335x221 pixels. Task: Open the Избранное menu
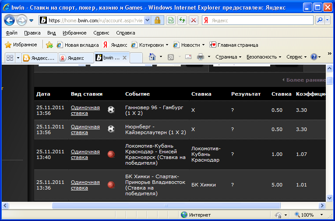tap(74, 33)
